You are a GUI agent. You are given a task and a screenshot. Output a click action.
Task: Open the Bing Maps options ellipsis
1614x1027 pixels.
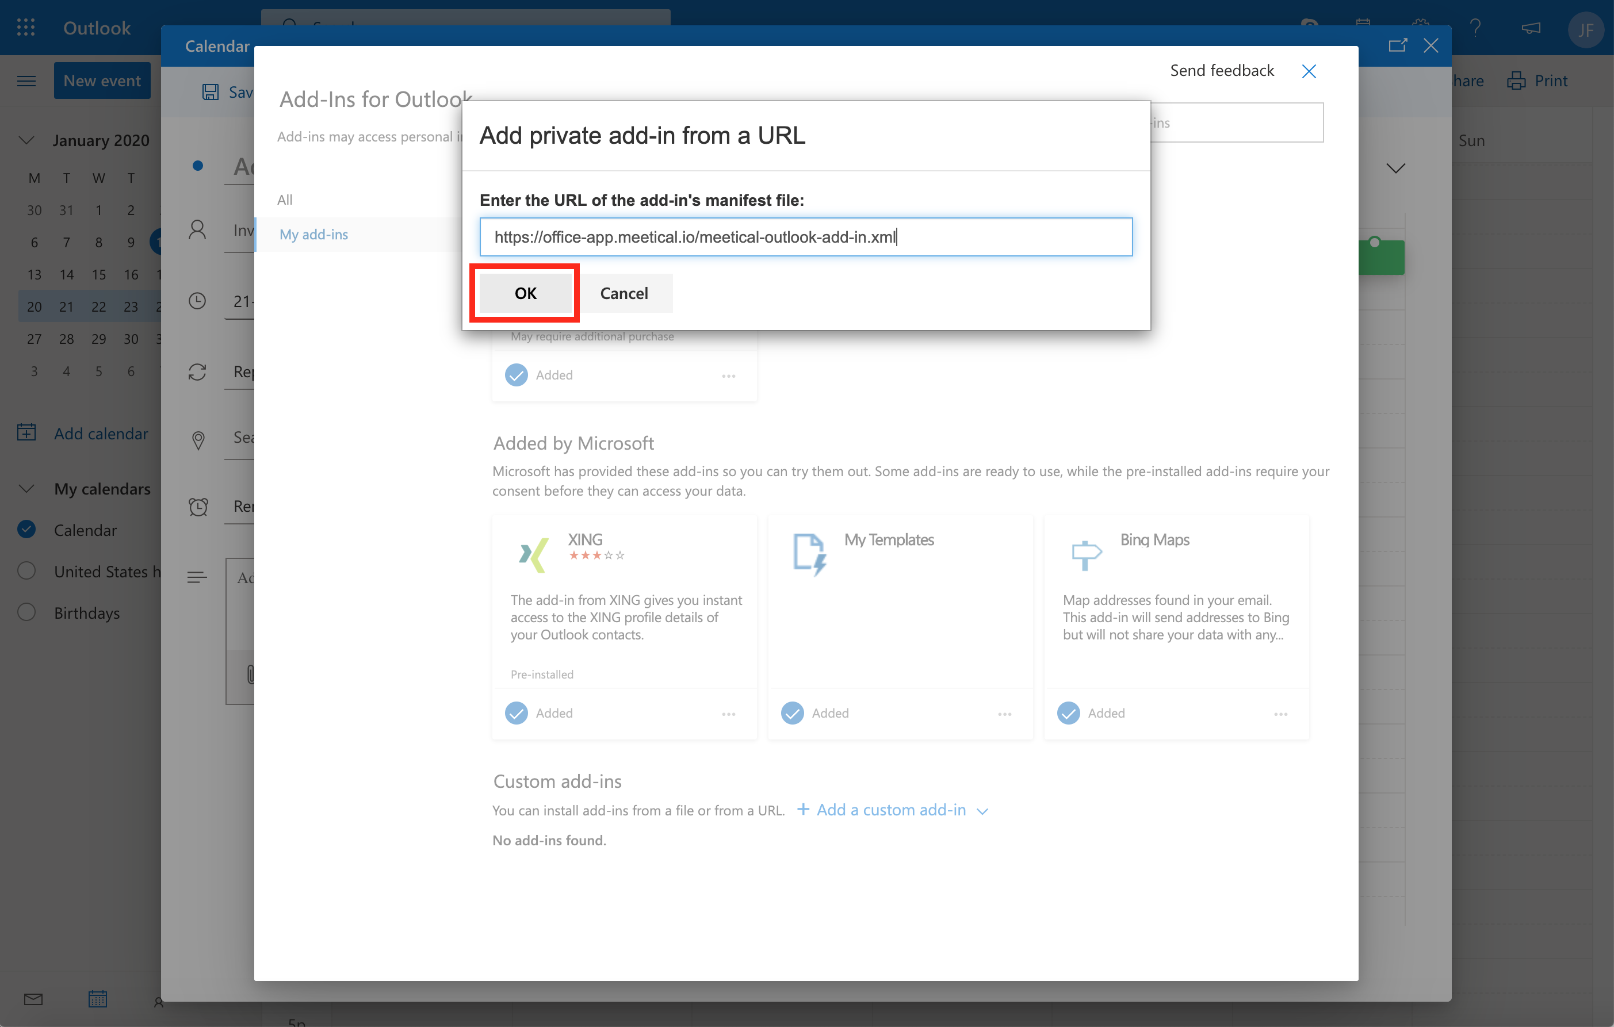click(x=1281, y=714)
